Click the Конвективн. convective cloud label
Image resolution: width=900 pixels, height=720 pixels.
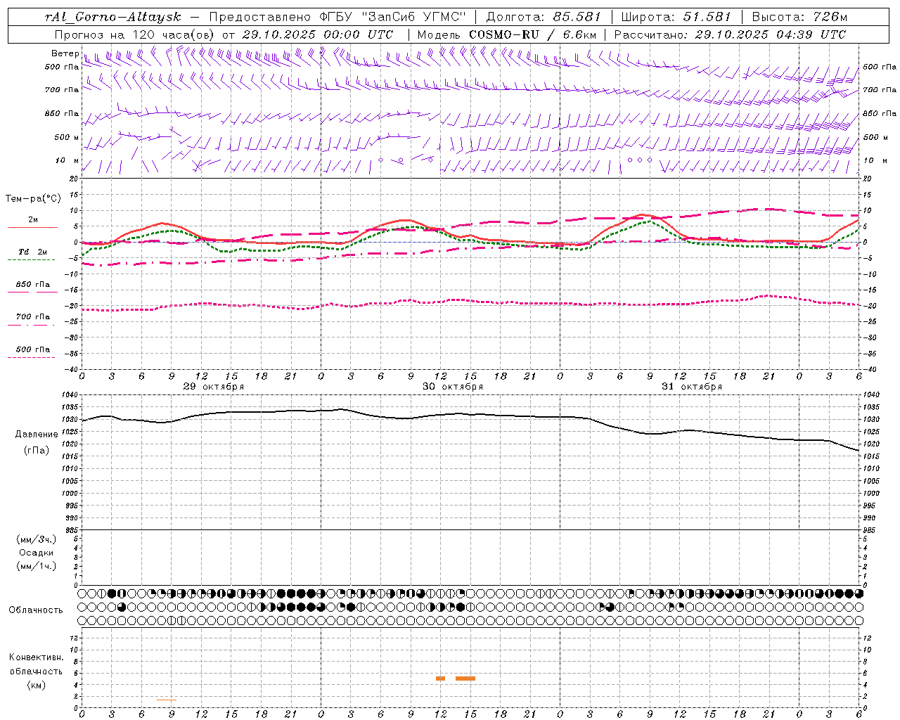(x=36, y=657)
